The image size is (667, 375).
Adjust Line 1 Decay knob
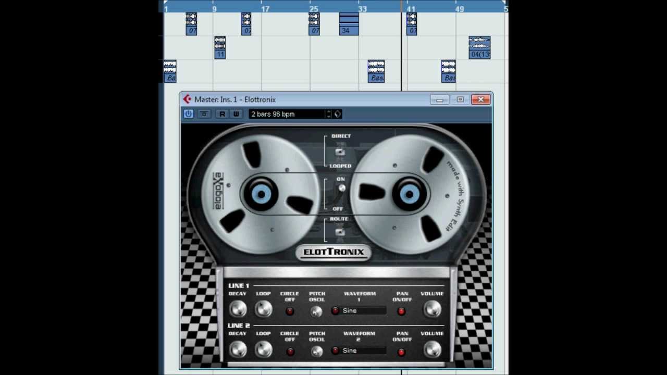click(238, 309)
